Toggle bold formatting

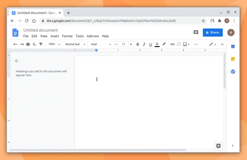138,44
